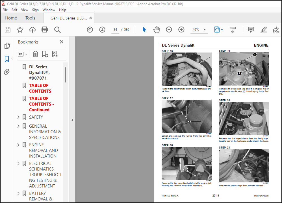This screenshot has height=203, width=282.
Task: Collapse the navigation pane arrow
Action: (x=72, y=120)
